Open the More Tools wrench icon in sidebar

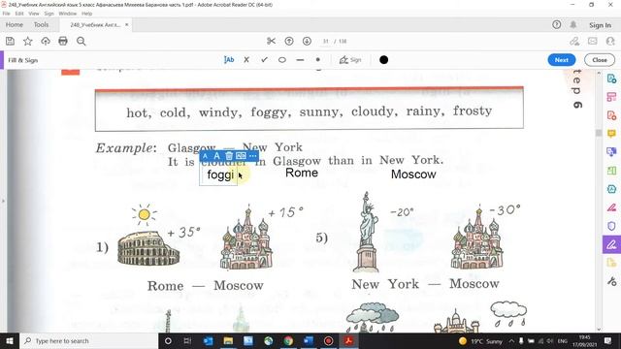click(x=611, y=281)
